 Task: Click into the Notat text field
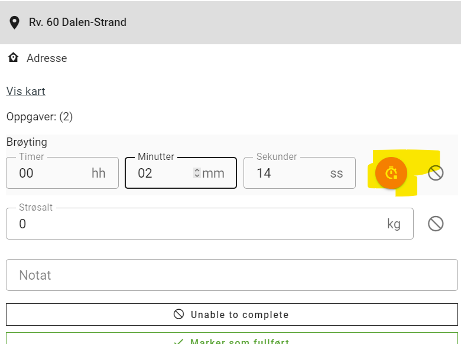tap(232, 275)
